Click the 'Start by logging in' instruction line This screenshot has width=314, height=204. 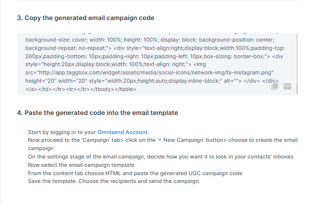62,132
